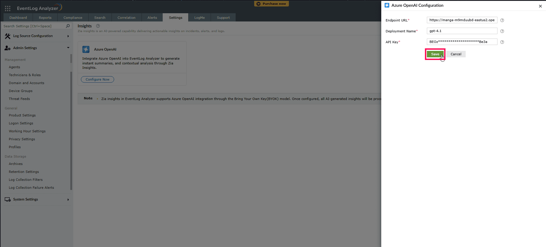Click the Azure OpenAI card title
This screenshot has height=247, width=546.
(105, 49)
